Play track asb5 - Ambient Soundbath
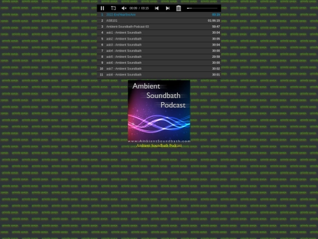This screenshot has width=318, height=239. pyautogui.click(x=159, y=57)
